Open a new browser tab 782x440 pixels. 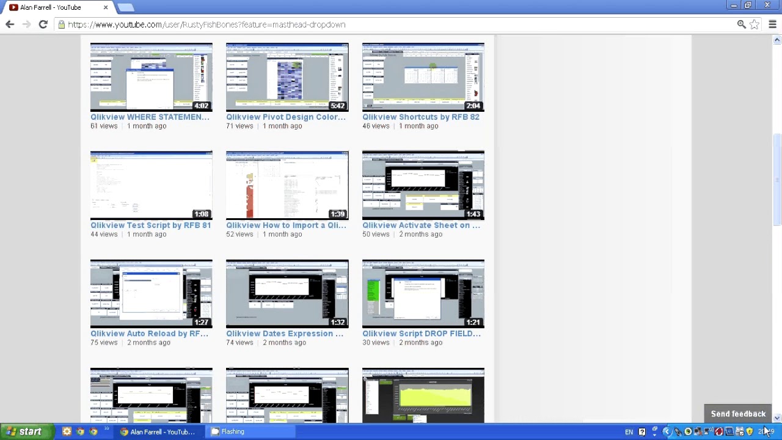tap(125, 7)
